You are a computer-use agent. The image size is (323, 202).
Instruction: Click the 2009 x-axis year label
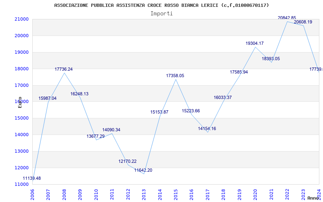pyautogui.click(x=80, y=194)
